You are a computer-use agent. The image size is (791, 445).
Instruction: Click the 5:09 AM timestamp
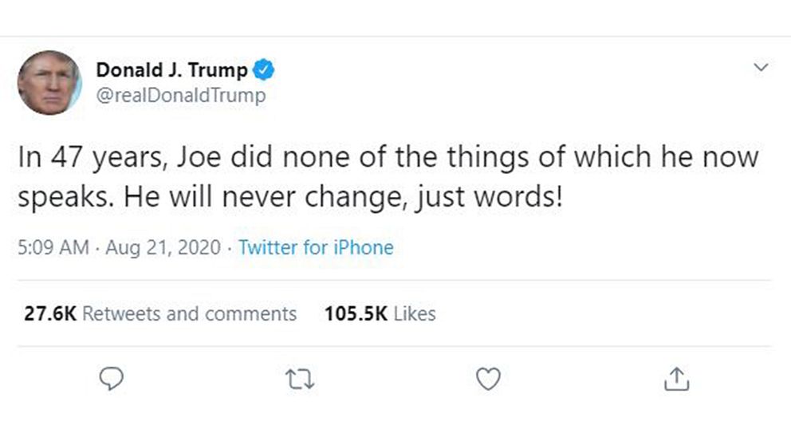click(x=53, y=247)
